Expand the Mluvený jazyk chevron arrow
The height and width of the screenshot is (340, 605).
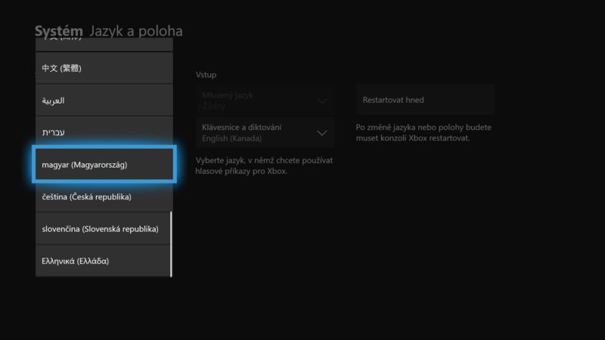point(322,100)
